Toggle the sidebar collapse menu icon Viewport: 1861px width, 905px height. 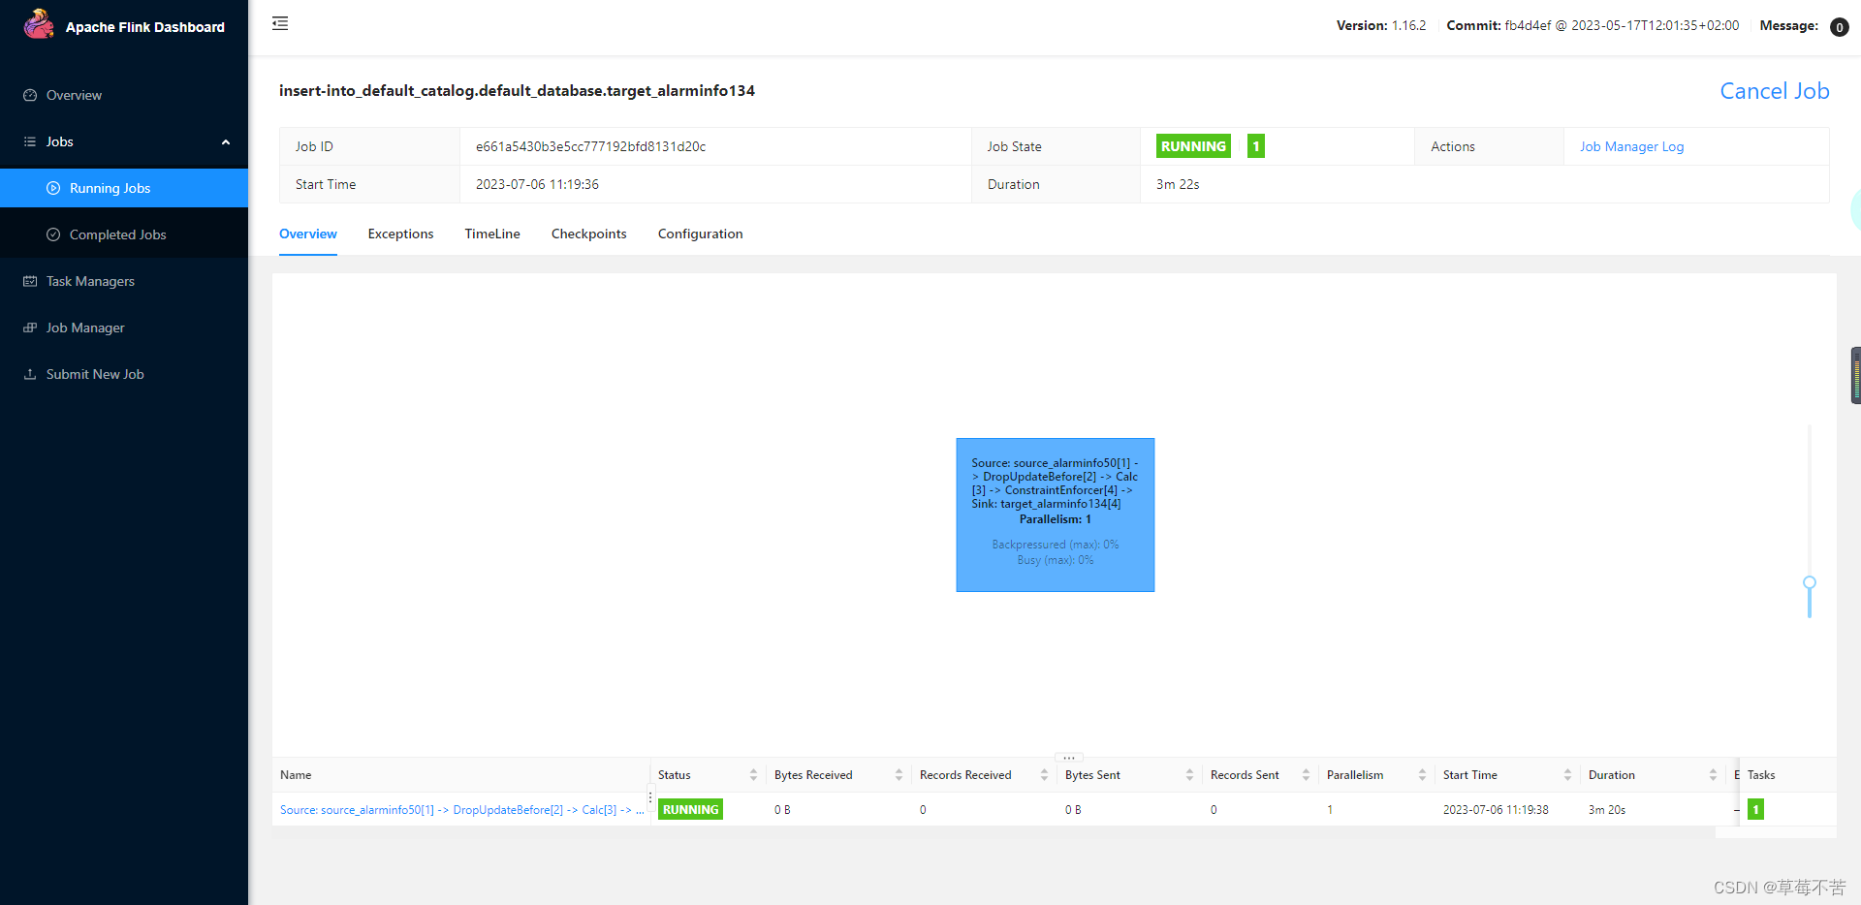tap(280, 23)
